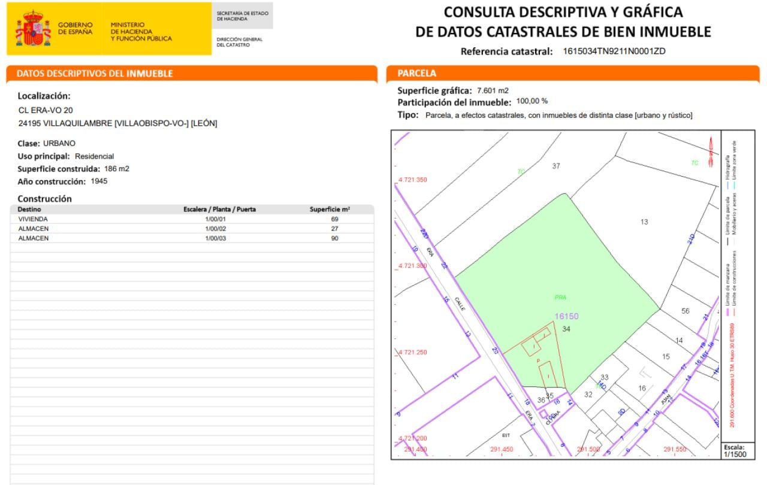Click surface value '69' in VIVIENDA row

coord(335,219)
